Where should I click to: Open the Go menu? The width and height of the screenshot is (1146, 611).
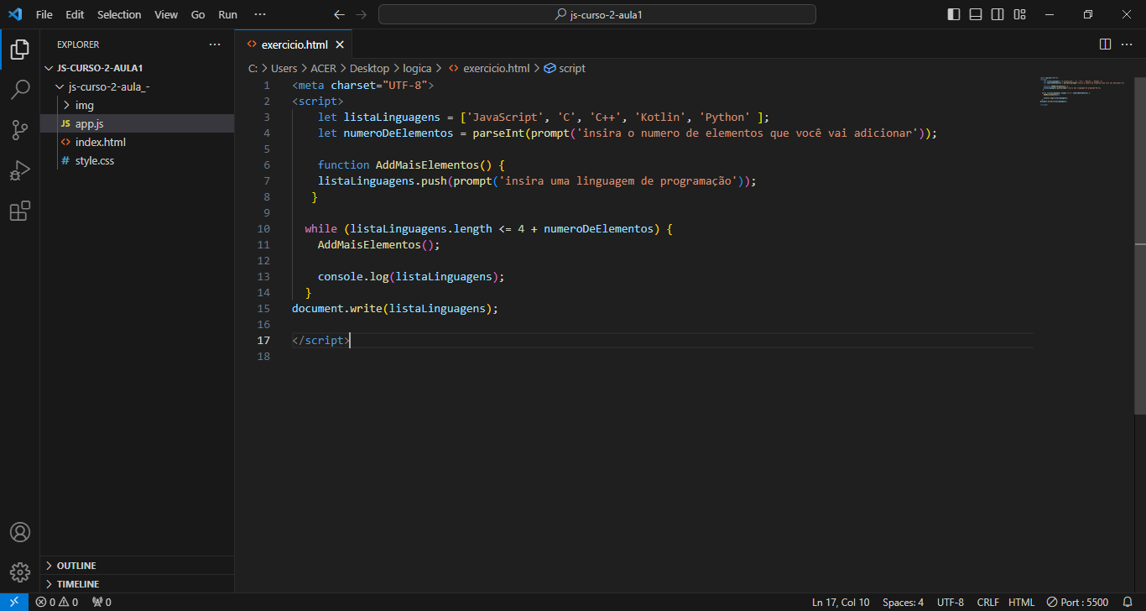point(198,14)
